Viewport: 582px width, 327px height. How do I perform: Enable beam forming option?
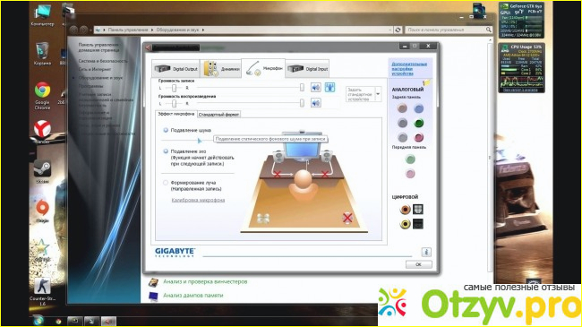click(166, 183)
